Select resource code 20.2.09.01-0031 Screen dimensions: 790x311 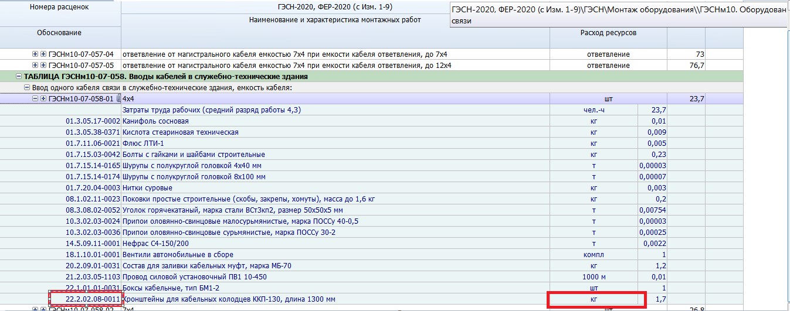click(93, 266)
